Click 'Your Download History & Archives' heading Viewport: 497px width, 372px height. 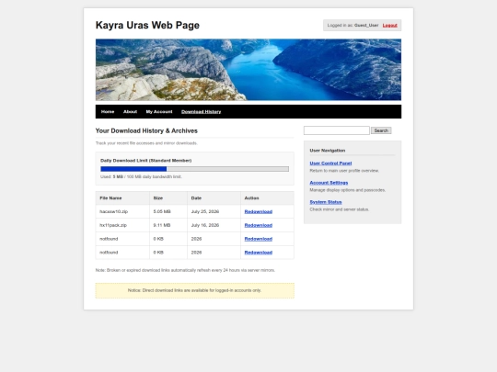146,130
